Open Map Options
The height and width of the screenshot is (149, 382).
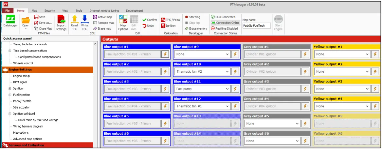pos(123,22)
